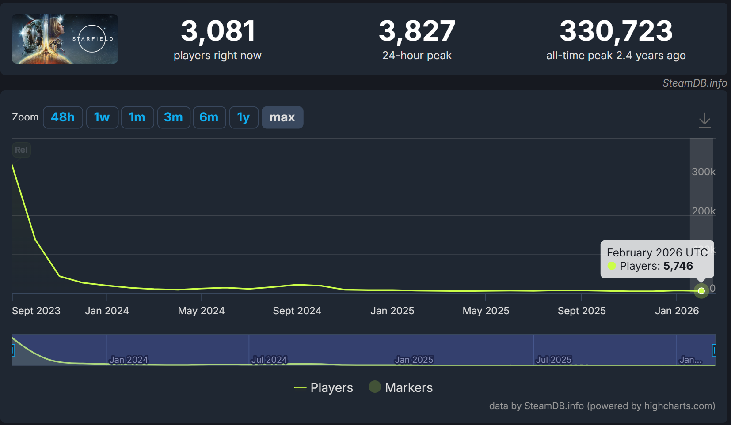
Task: Click the Rel release marker flag
Action: click(x=21, y=150)
